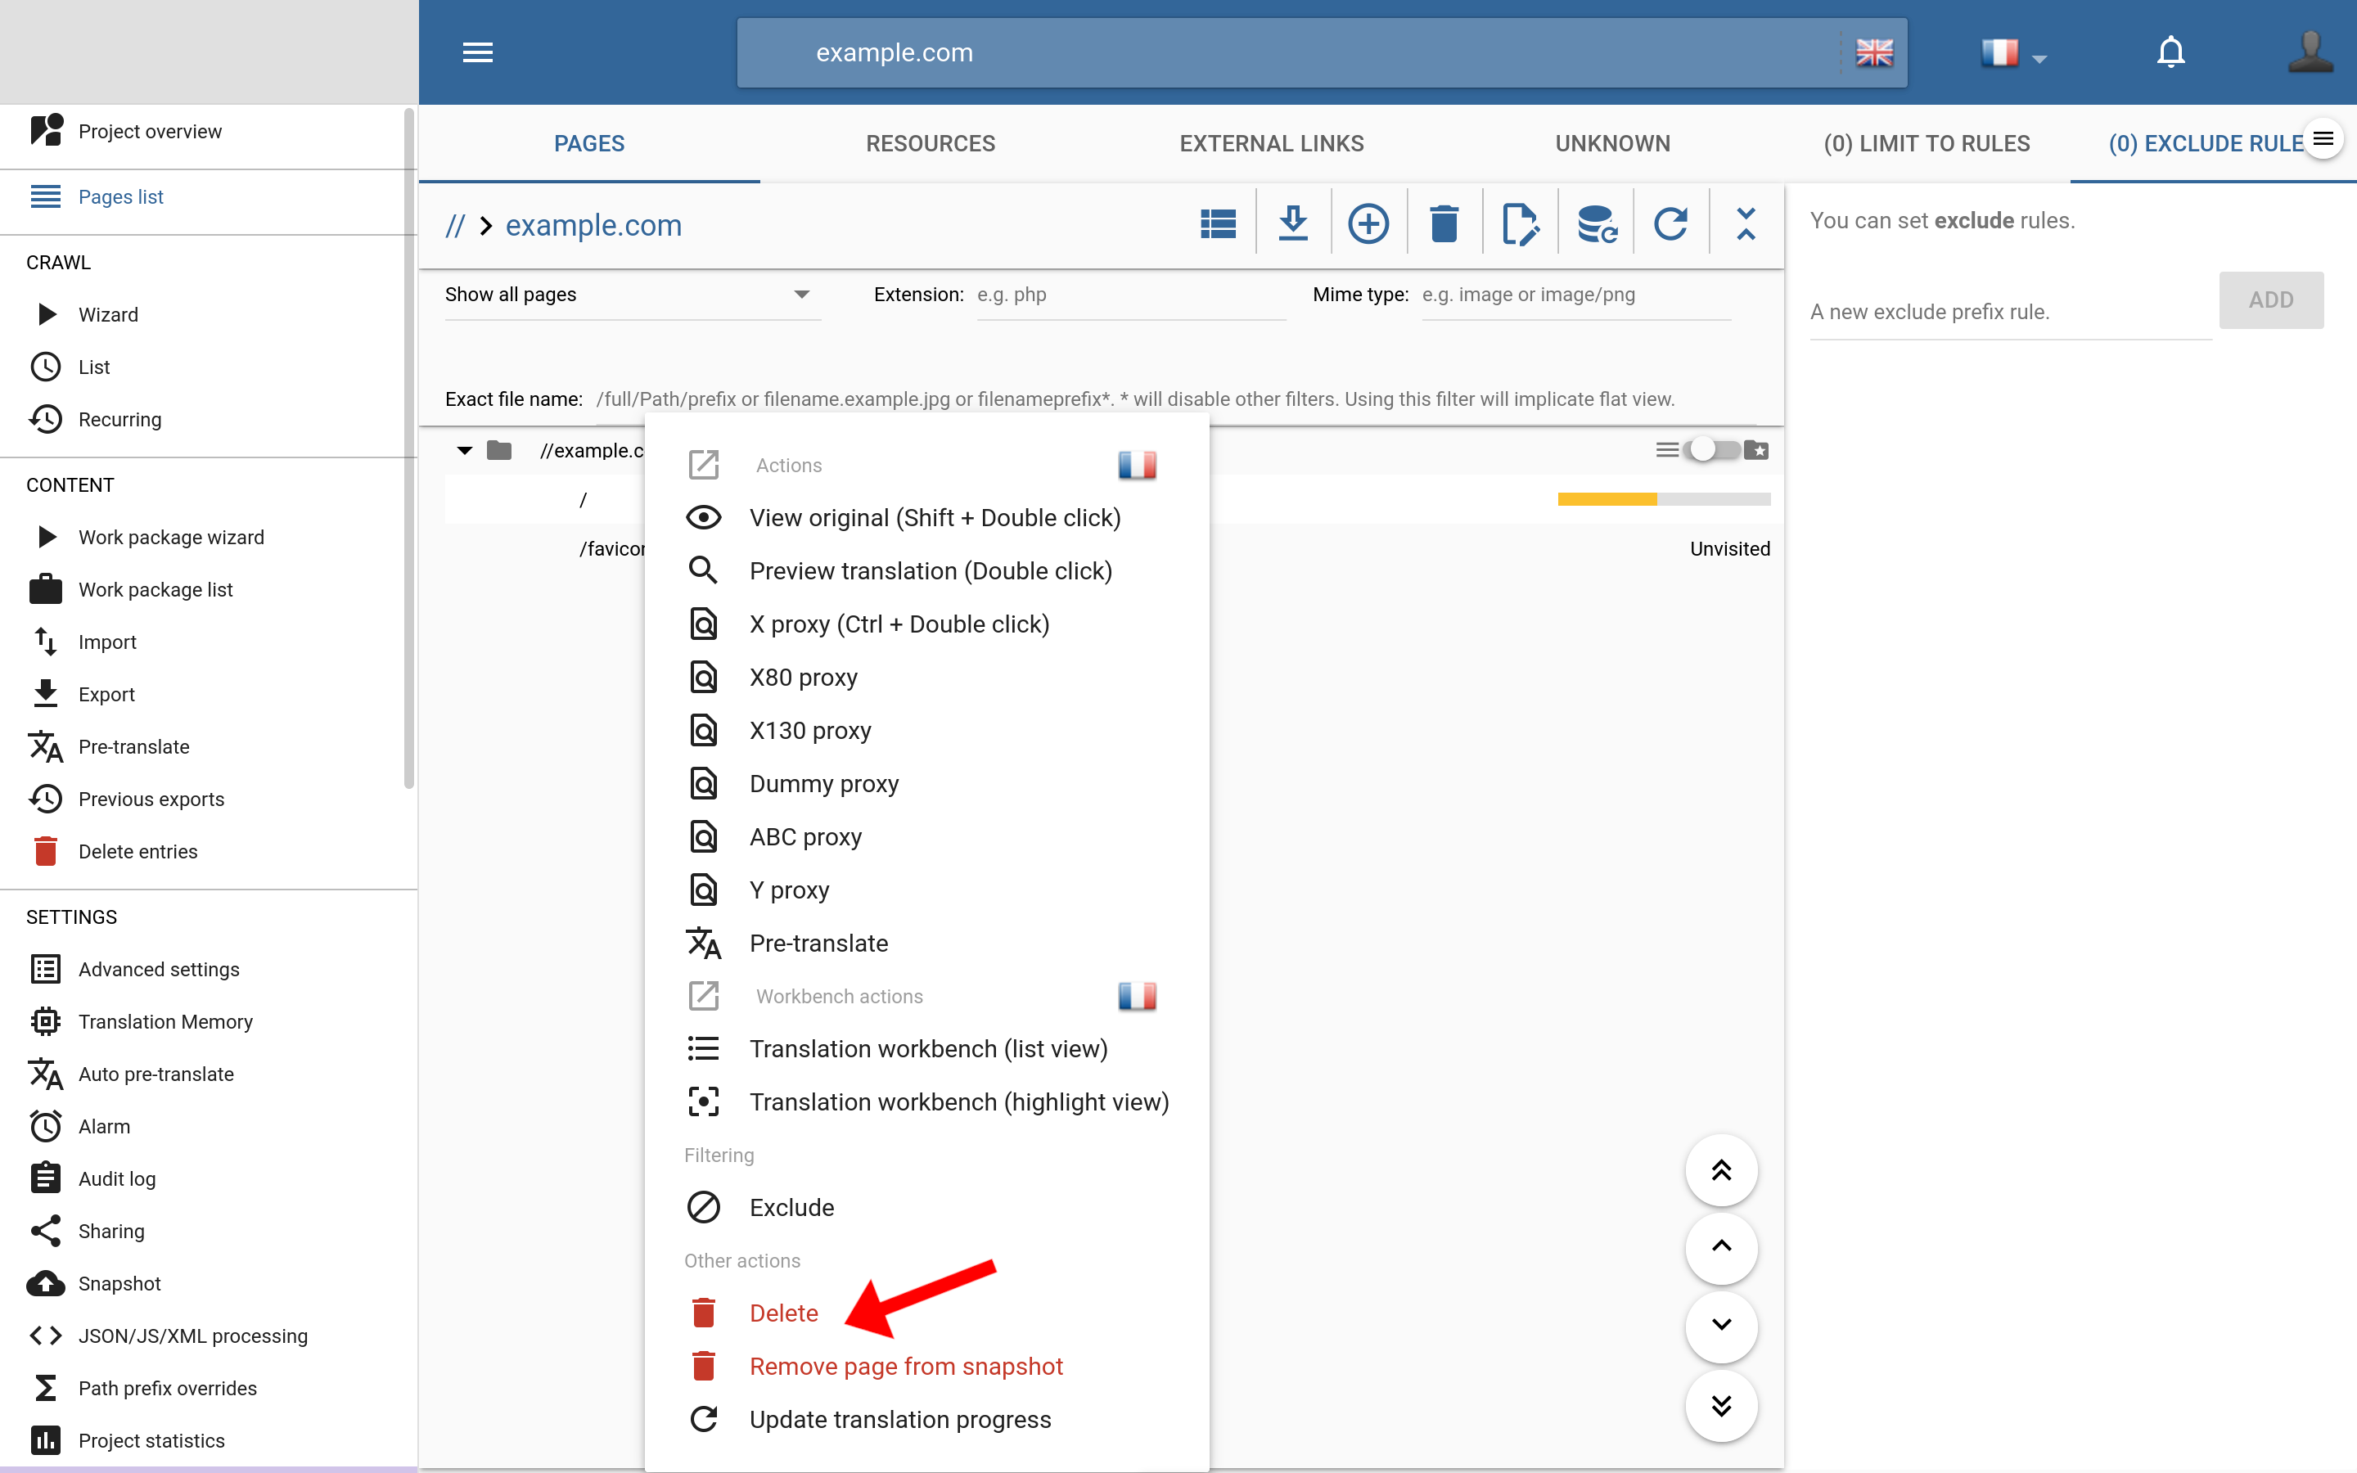Choose Exclude in the context menu
This screenshot has width=2357, height=1473.
(x=791, y=1207)
